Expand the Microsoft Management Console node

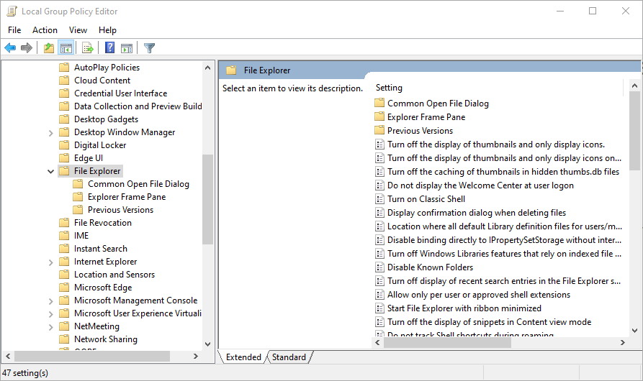[x=50, y=300]
